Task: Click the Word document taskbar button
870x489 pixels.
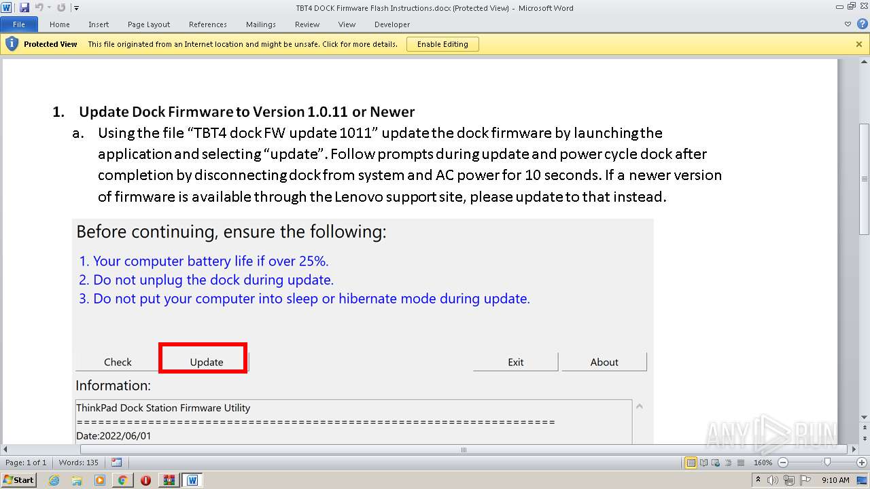Action: 192,480
